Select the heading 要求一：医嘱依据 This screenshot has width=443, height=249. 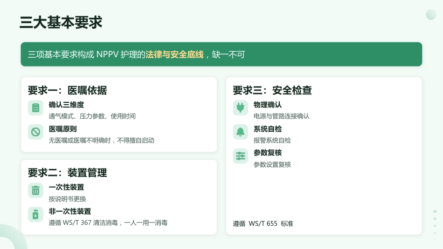[67, 90]
